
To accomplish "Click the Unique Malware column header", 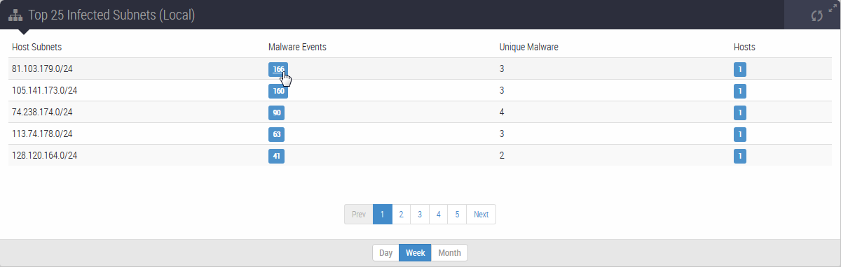I will (x=528, y=47).
